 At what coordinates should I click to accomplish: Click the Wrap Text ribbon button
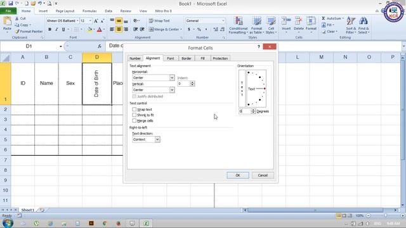[x=159, y=21]
